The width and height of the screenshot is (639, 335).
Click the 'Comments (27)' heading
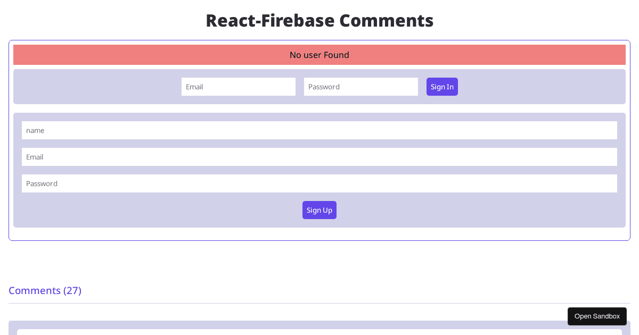[x=45, y=290]
